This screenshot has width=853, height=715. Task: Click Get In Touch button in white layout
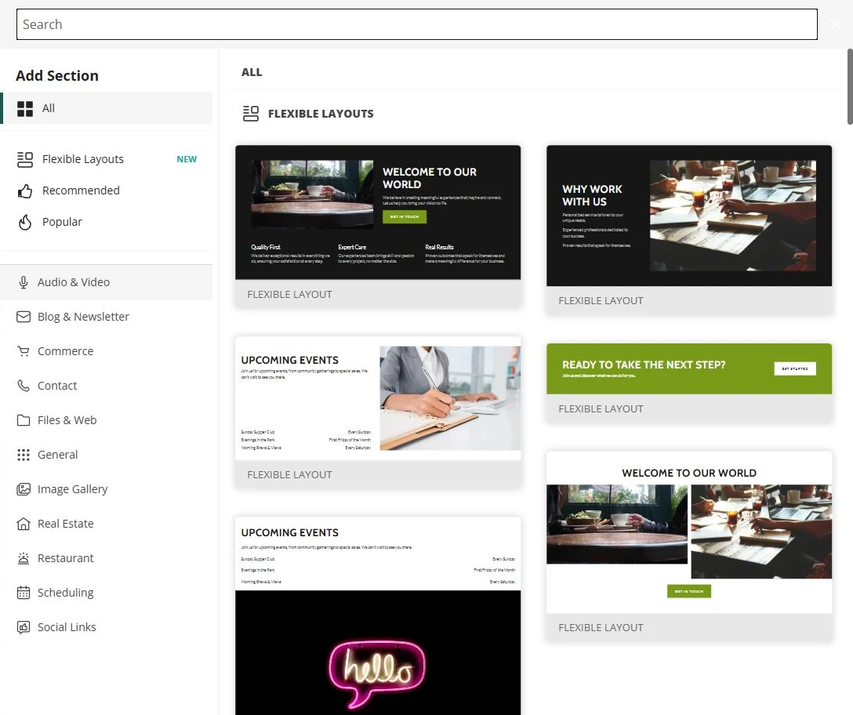pos(688,591)
